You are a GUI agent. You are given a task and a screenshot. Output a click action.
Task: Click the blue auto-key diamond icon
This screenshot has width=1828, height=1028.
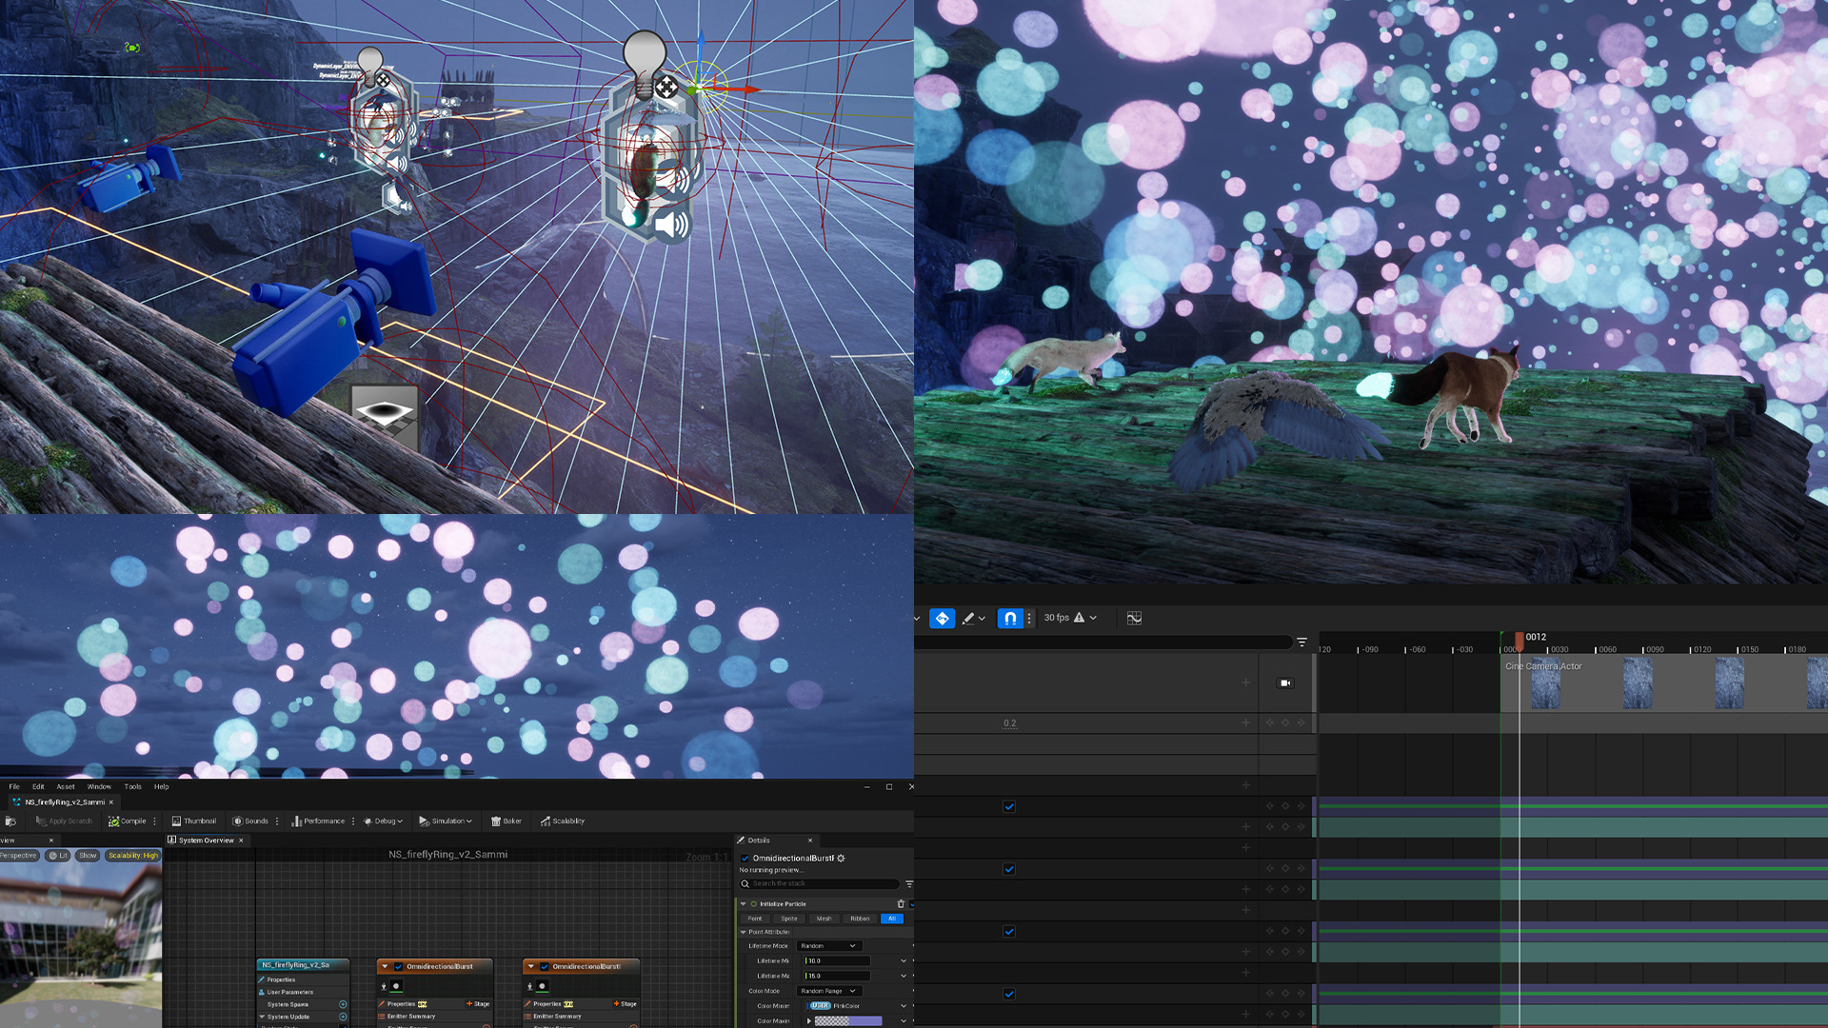(942, 618)
